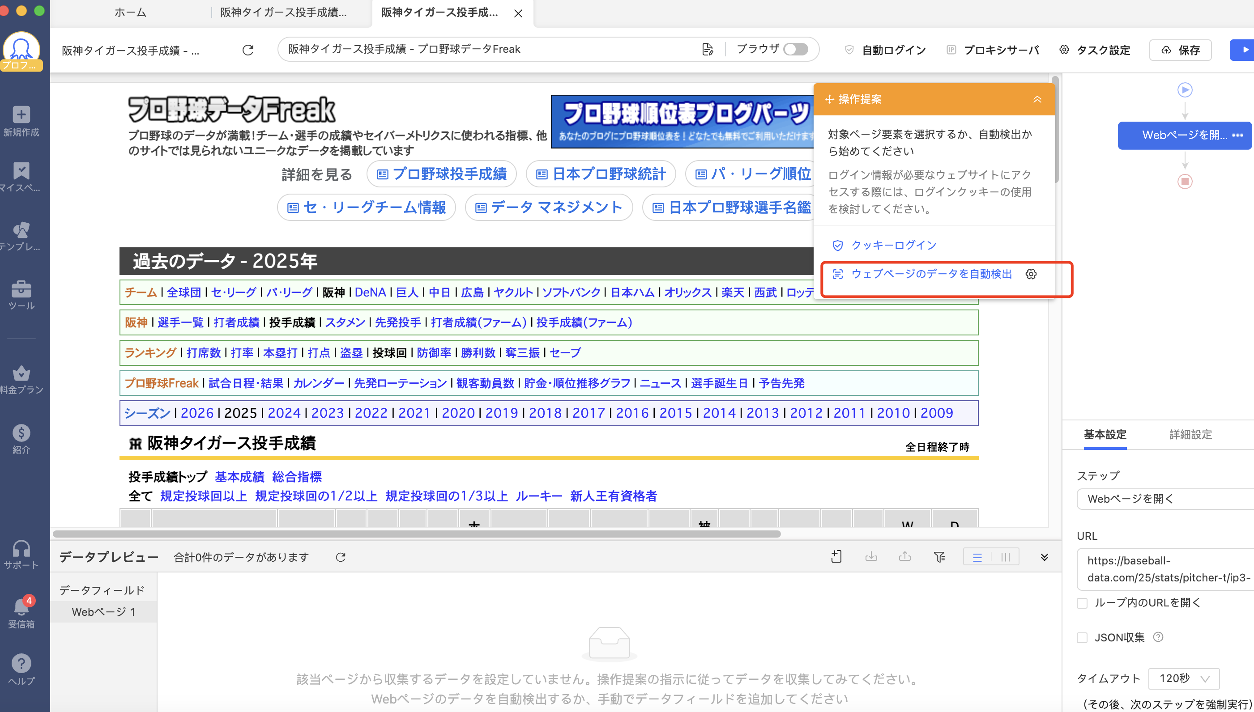Switch to vertical column view icon
The image size is (1254, 712).
coord(1005,557)
